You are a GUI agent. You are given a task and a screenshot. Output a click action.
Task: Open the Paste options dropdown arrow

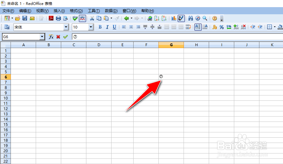point(111,18)
